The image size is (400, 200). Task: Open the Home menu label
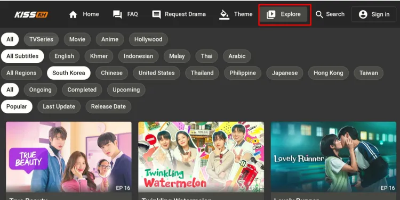[x=91, y=14]
